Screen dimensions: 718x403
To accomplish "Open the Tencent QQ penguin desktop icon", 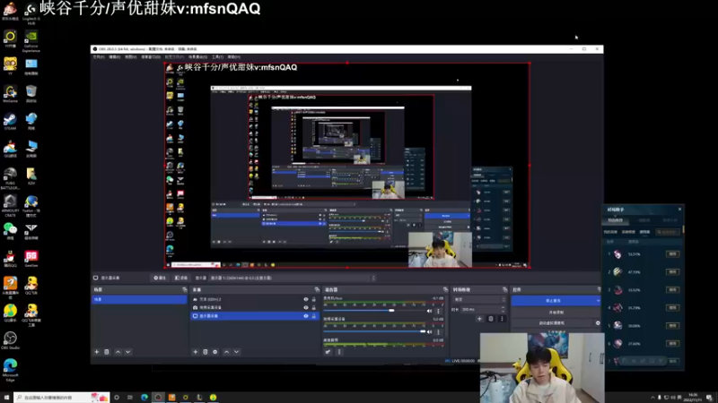I will pos(10,258).
